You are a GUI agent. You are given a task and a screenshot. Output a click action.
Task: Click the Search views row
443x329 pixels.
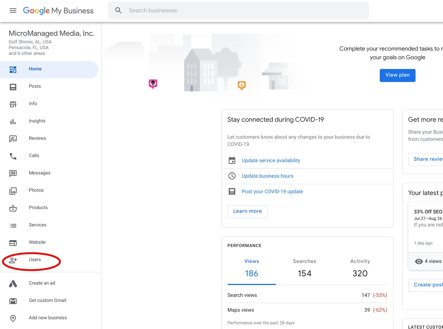click(307, 295)
